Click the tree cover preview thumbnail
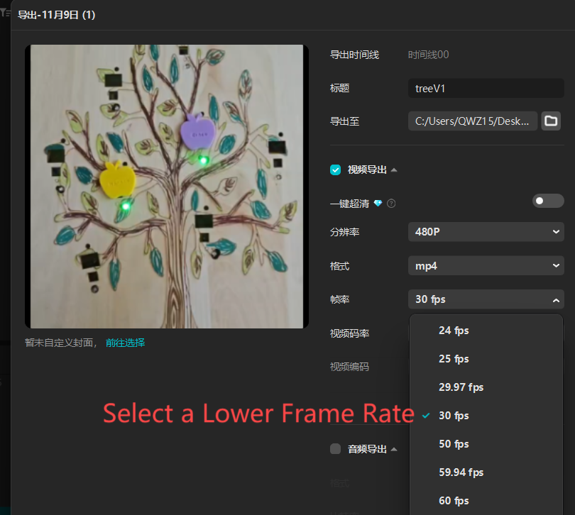Screen dimensions: 575x515 tap(167, 187)
